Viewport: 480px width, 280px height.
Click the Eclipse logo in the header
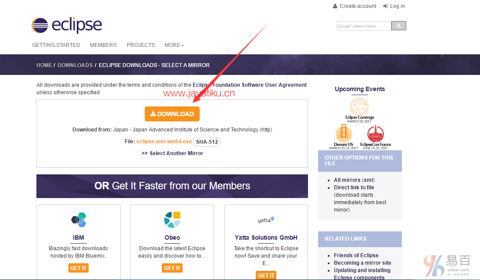click(67, 25)
